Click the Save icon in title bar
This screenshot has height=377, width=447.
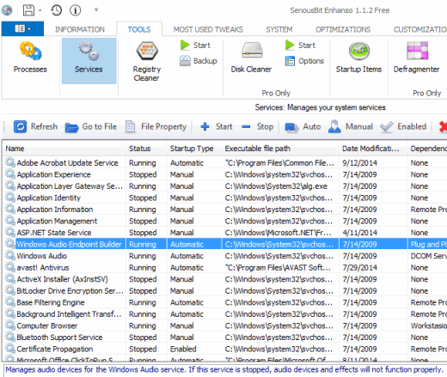(x=28, y=10)
